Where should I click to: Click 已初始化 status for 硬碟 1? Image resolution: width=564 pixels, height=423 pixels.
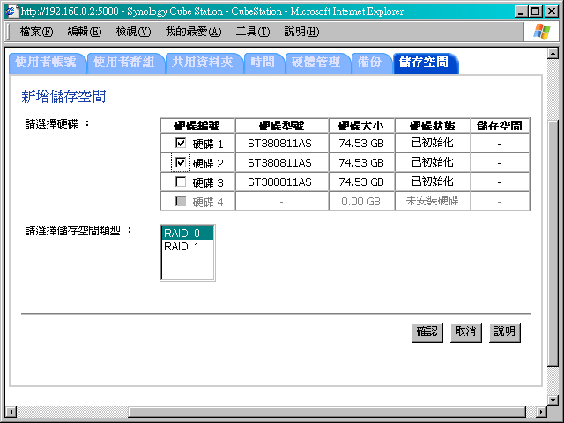433,143
